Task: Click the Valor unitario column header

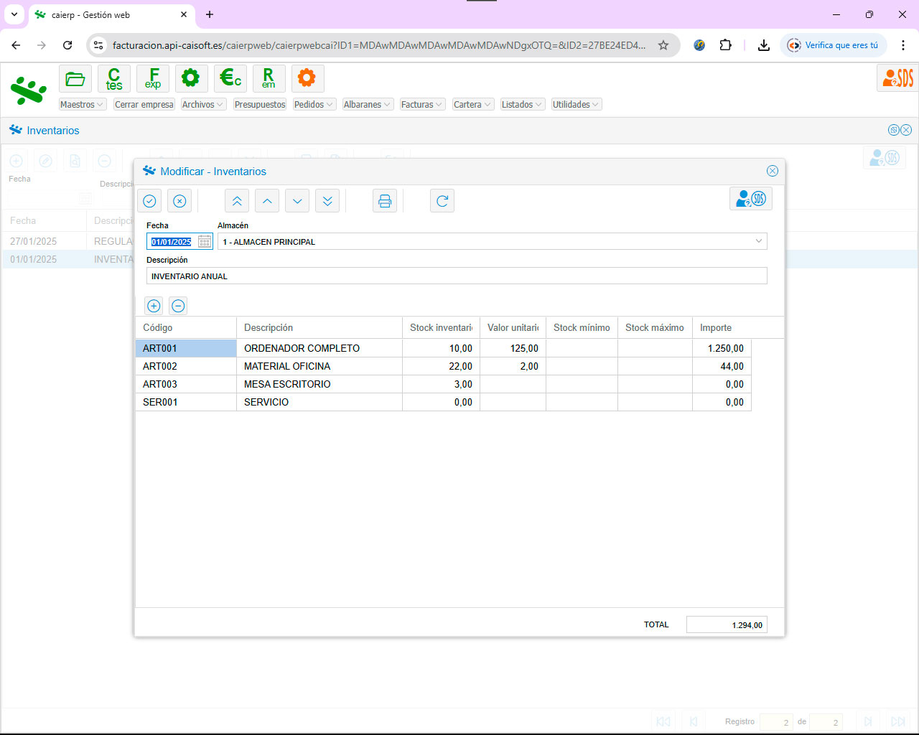Action: [x=513, y=327]
